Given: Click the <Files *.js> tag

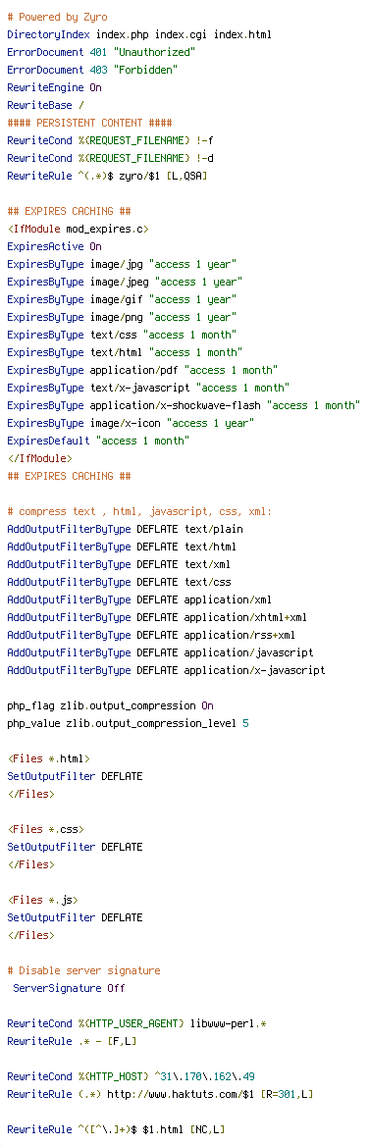Looking at the screenshot, I should point(42,900).
